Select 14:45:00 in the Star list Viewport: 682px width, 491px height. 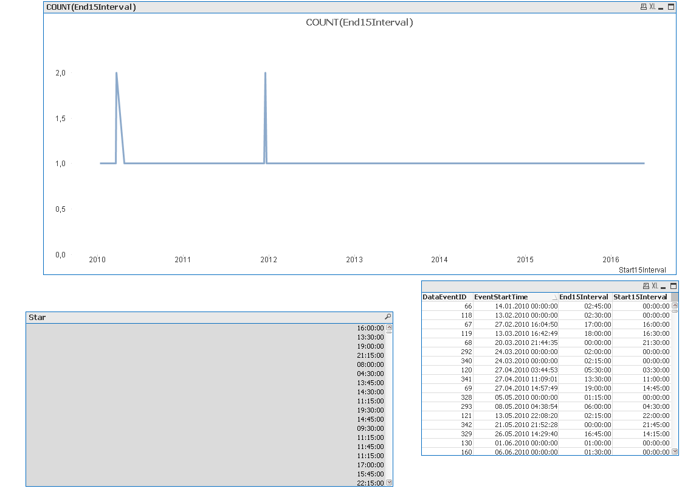(205, 420)
